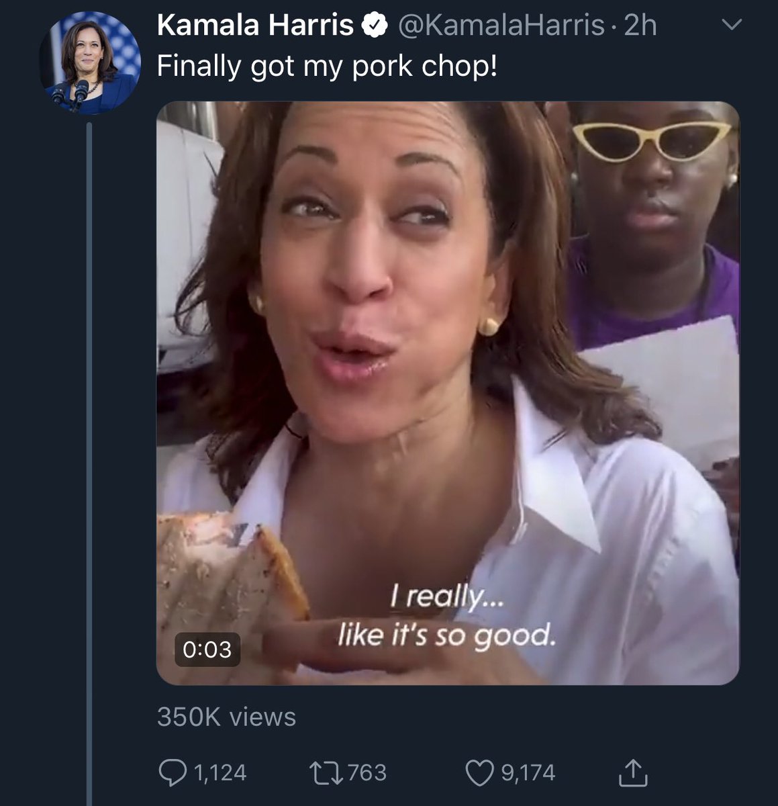Viewport: 778px width, 806px height.
Task: Open the 1,124 replies count
Action: point(220,773)
